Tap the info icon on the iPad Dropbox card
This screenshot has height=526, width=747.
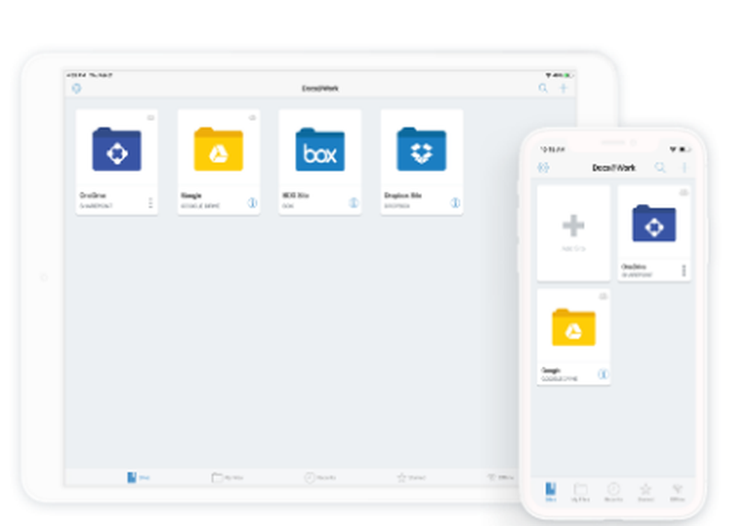point(456,203)
